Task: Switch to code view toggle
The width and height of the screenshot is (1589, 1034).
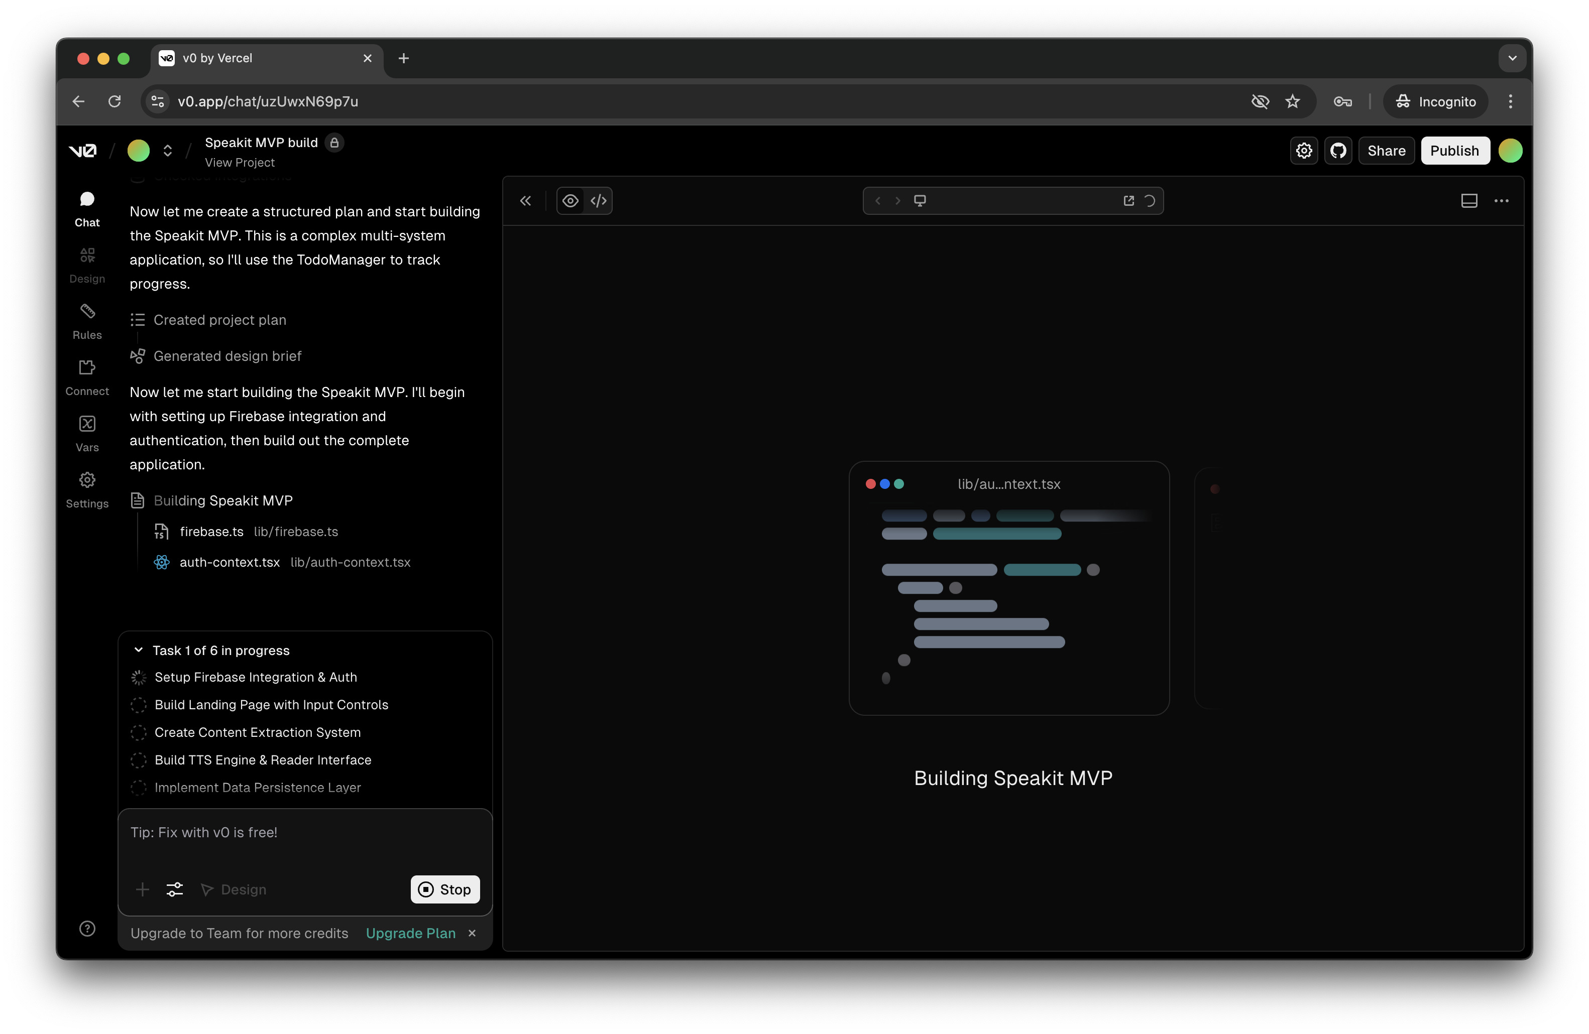Action: click(x=598, y=201)
